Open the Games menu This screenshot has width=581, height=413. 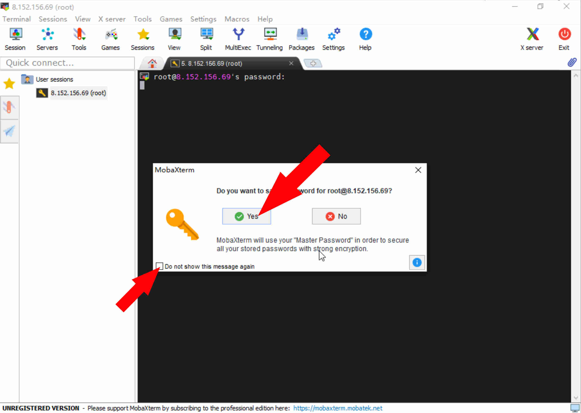[x=171, y=19]
